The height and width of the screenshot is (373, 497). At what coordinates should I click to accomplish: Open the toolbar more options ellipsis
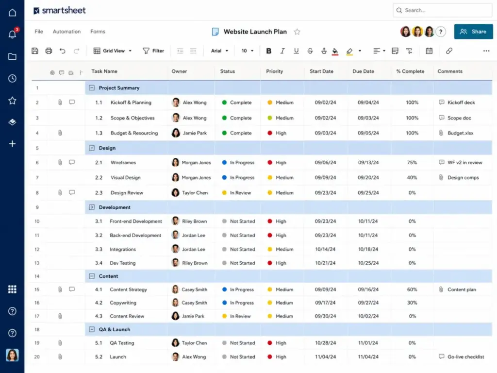[486, 51]
